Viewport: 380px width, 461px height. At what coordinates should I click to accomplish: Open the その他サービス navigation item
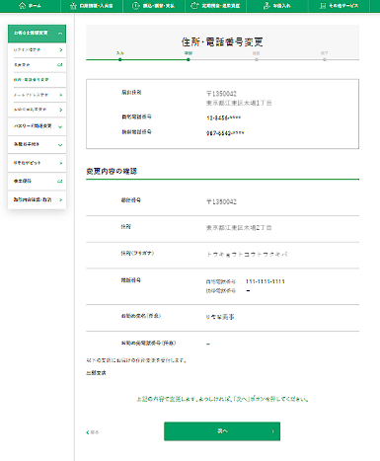[x=339, y=6]
